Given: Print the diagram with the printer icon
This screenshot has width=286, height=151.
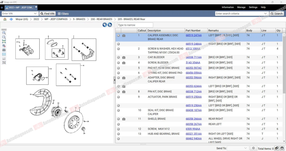Looking at the screenshot, I should [x=4, y=50].
